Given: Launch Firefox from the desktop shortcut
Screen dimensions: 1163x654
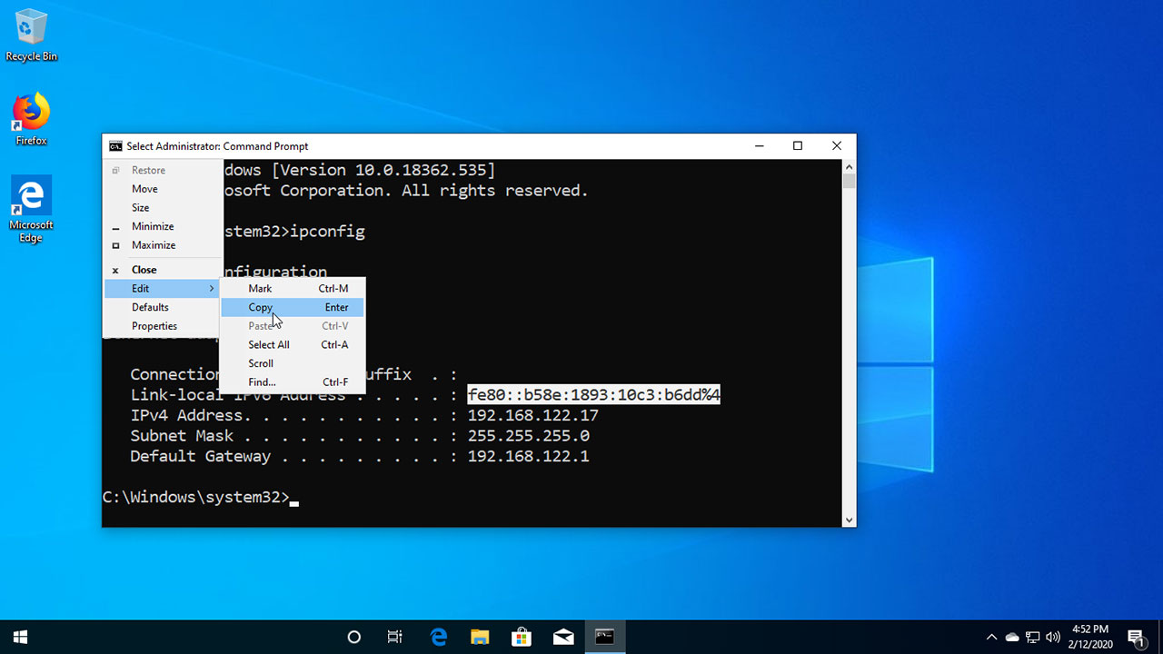Looking at the screenshot, I should click(31, 119).
